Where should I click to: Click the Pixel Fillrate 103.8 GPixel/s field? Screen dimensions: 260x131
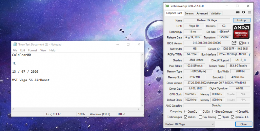[x=194, y=66]
